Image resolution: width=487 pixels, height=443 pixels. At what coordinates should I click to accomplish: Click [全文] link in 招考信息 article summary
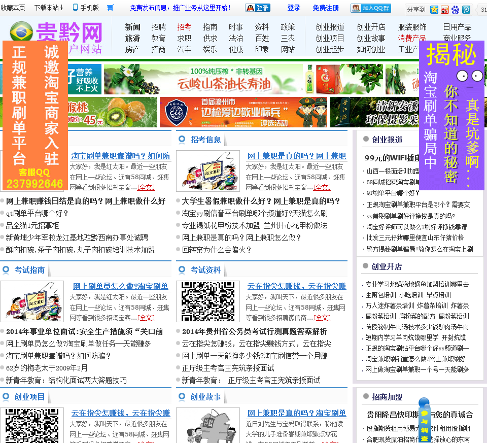coord(322,187)
